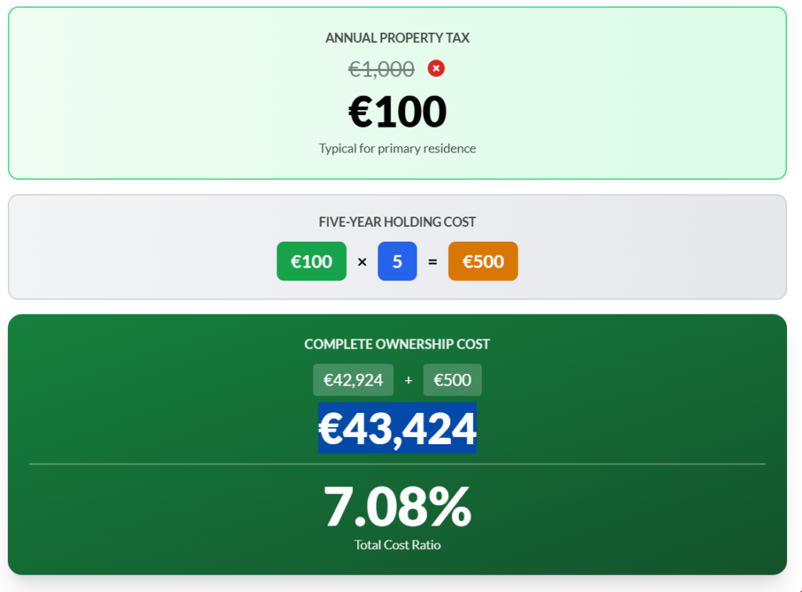The image size is (802, 592).
Task: Click the 'Typical for primary residence' caption
Action: point(397,149)
